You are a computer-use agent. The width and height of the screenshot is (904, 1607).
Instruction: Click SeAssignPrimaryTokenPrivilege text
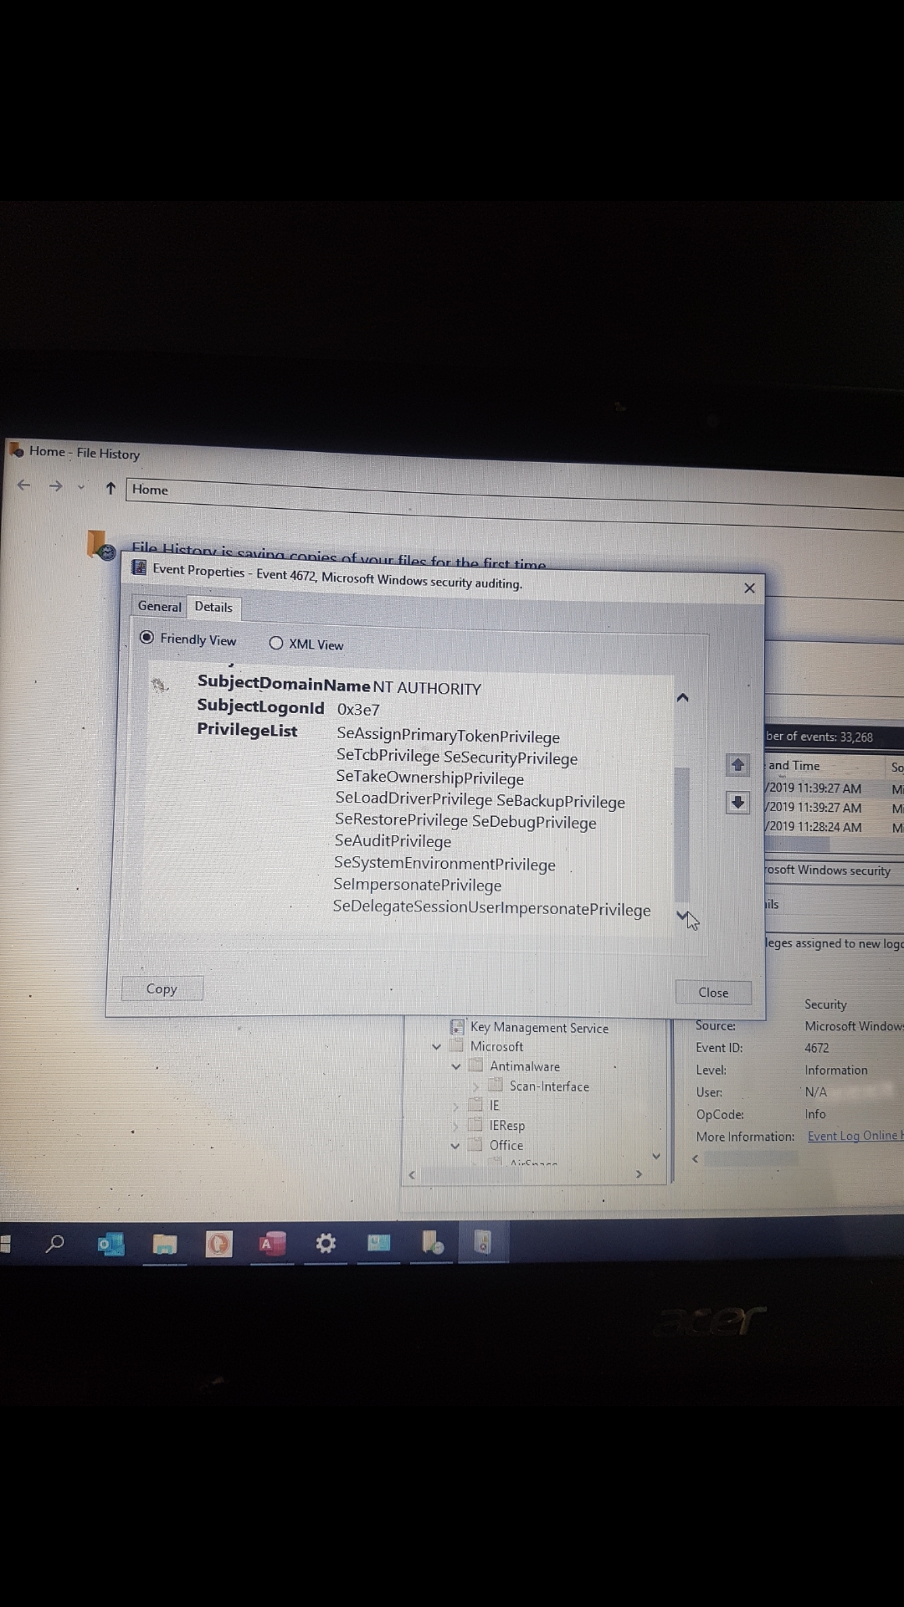(x=448, y=736)
